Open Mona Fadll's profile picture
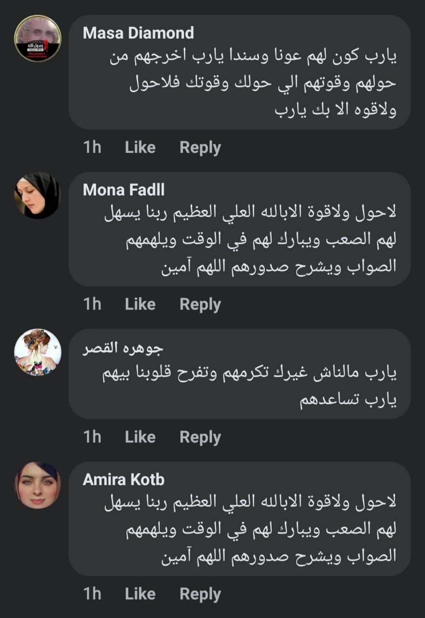The height and width of the screenshot is (618, 425). click(38, 195)
